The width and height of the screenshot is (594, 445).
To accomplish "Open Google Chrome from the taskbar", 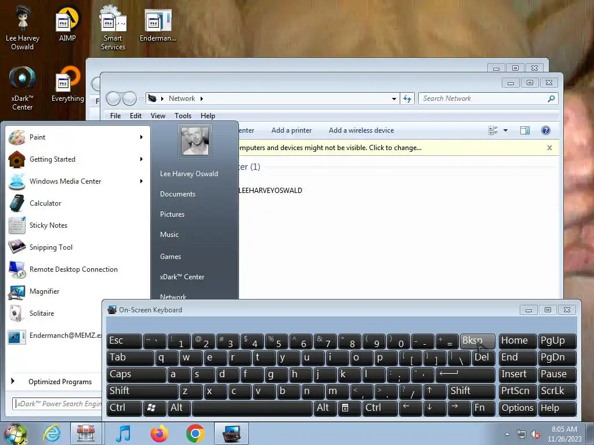I will click(x=195, y=433).
